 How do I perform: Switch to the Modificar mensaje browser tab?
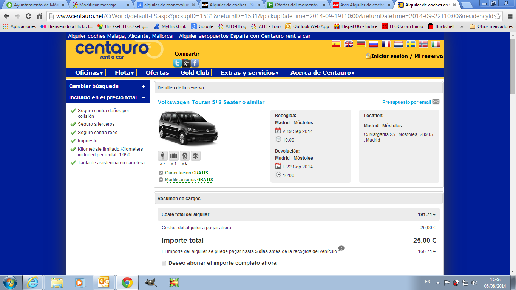[x=101, y=5]
